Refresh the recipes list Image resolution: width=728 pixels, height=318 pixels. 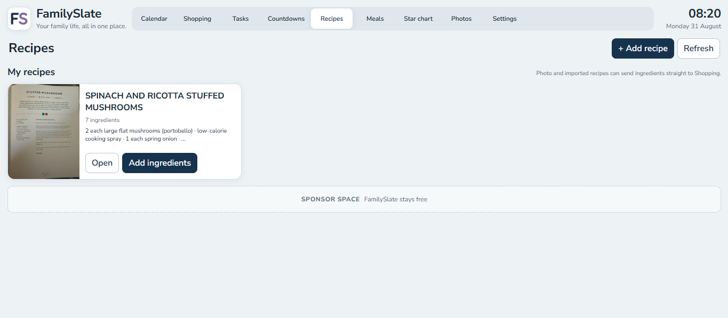(x=699, y=48)
